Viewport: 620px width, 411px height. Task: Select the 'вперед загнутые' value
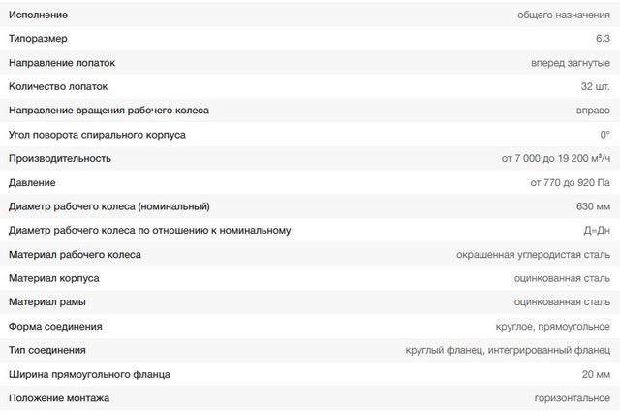(571, 62)
